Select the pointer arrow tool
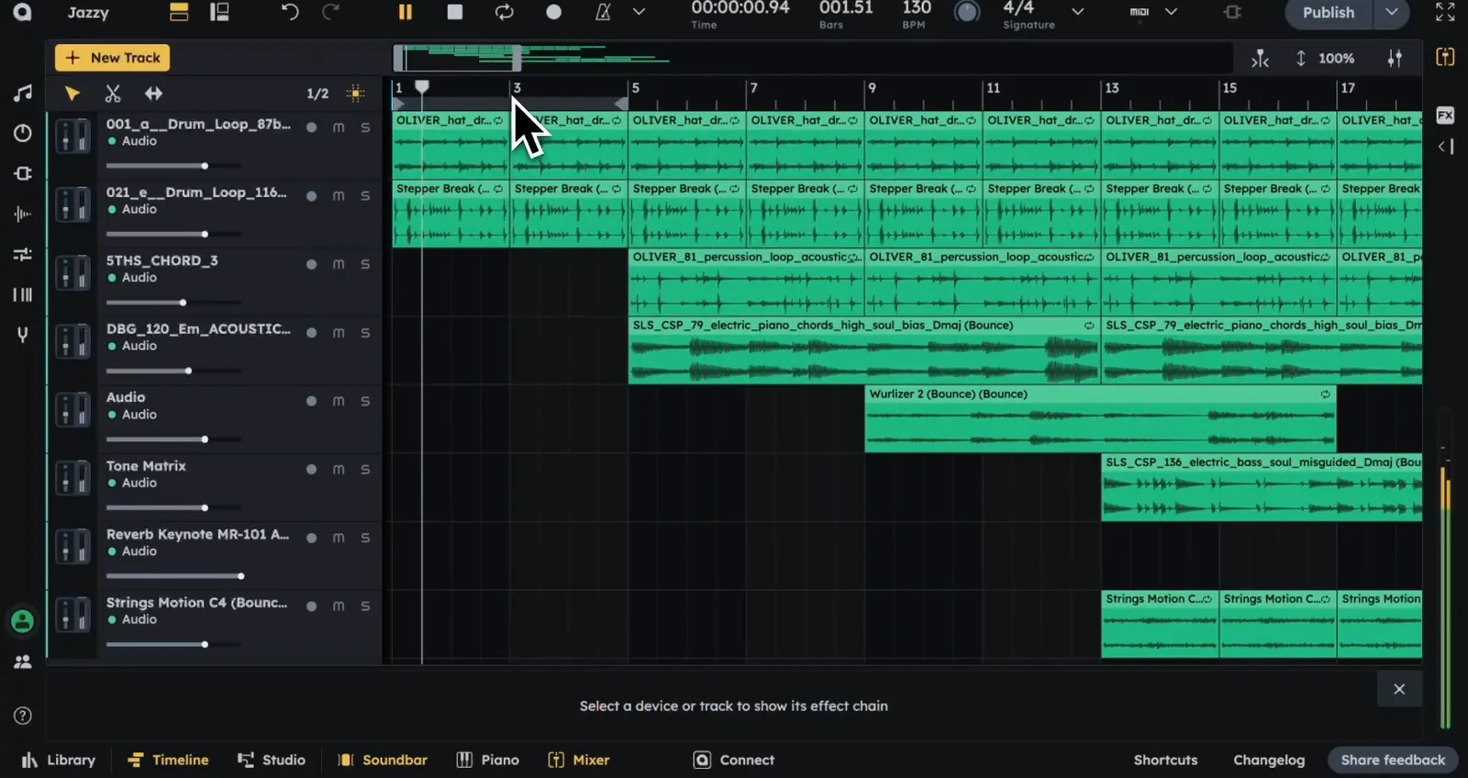This screenshot has width=1468, height=778. click(x=72, y=94)
